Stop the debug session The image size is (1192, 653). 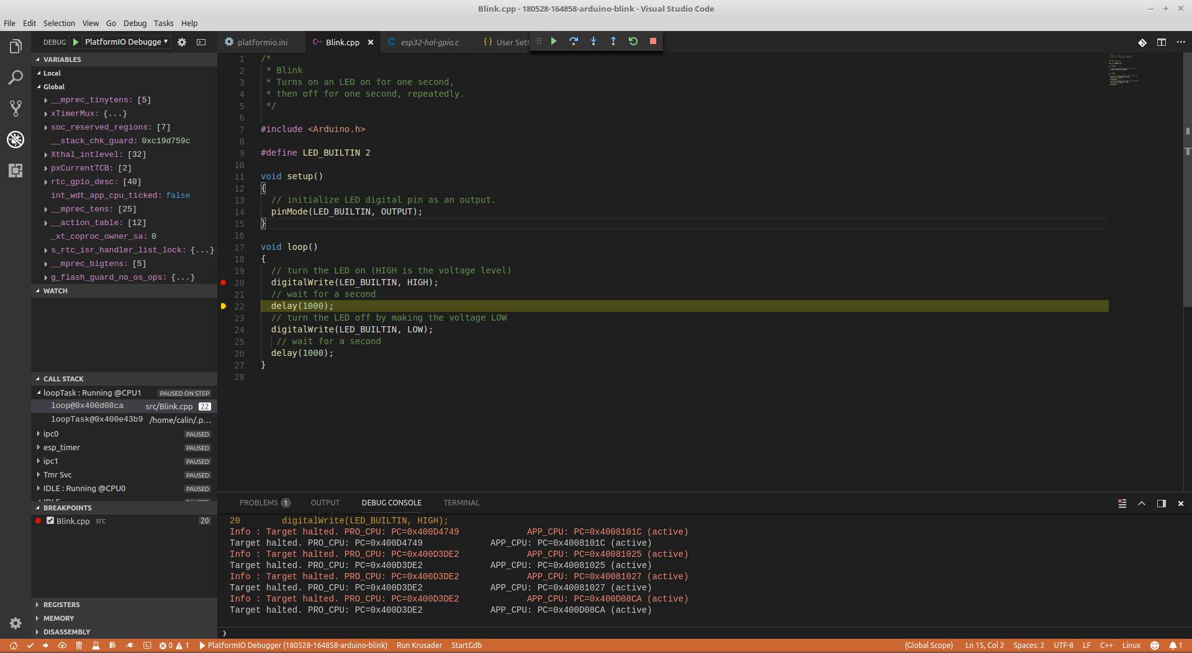point(653,41)
